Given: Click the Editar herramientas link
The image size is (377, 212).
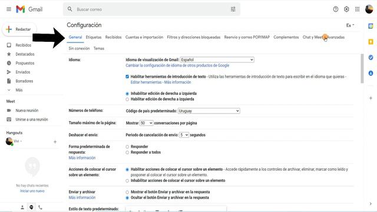Looking at the screenshot, I should [146, 82].
